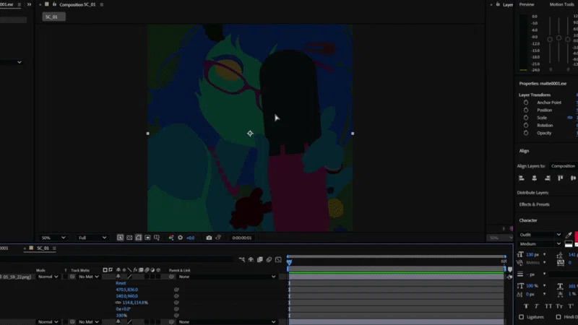Click SC_01 breadcrumb button in viewer

coord(53,17)
